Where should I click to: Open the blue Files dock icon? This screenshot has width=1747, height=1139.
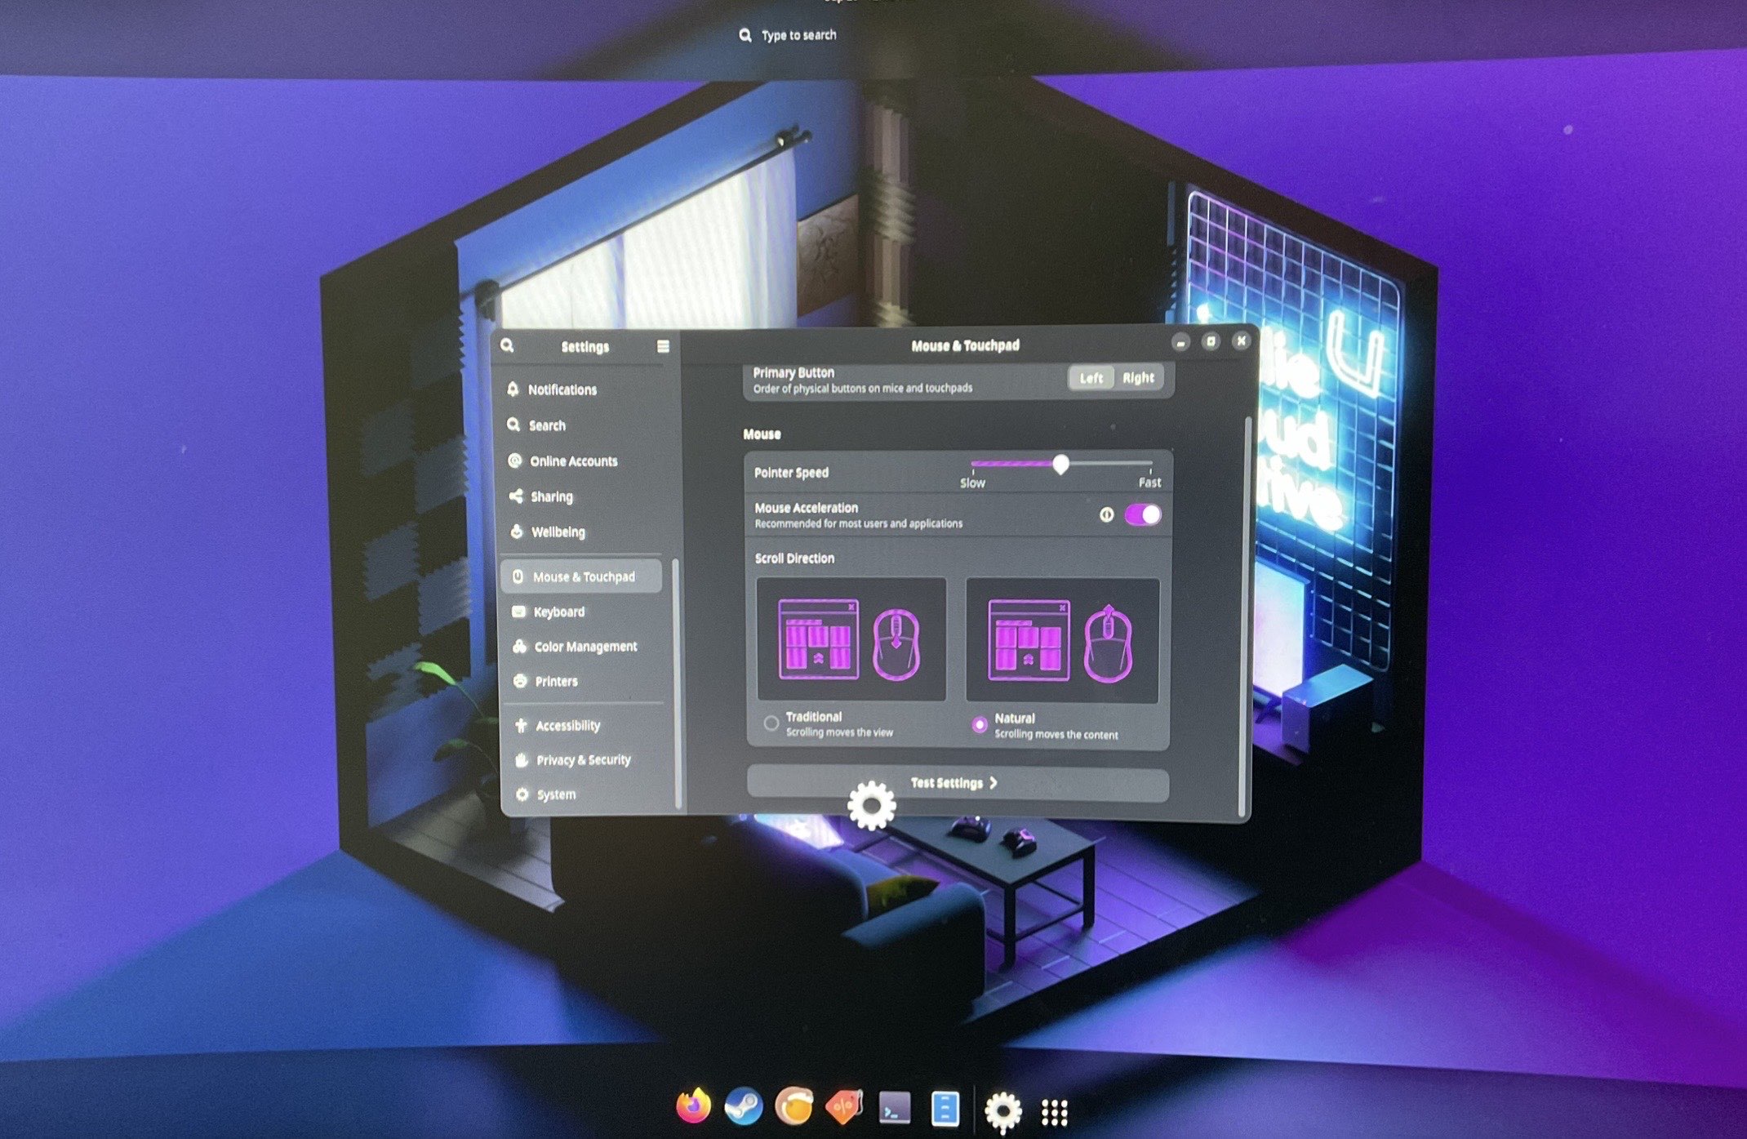(x=945, y=1109)
